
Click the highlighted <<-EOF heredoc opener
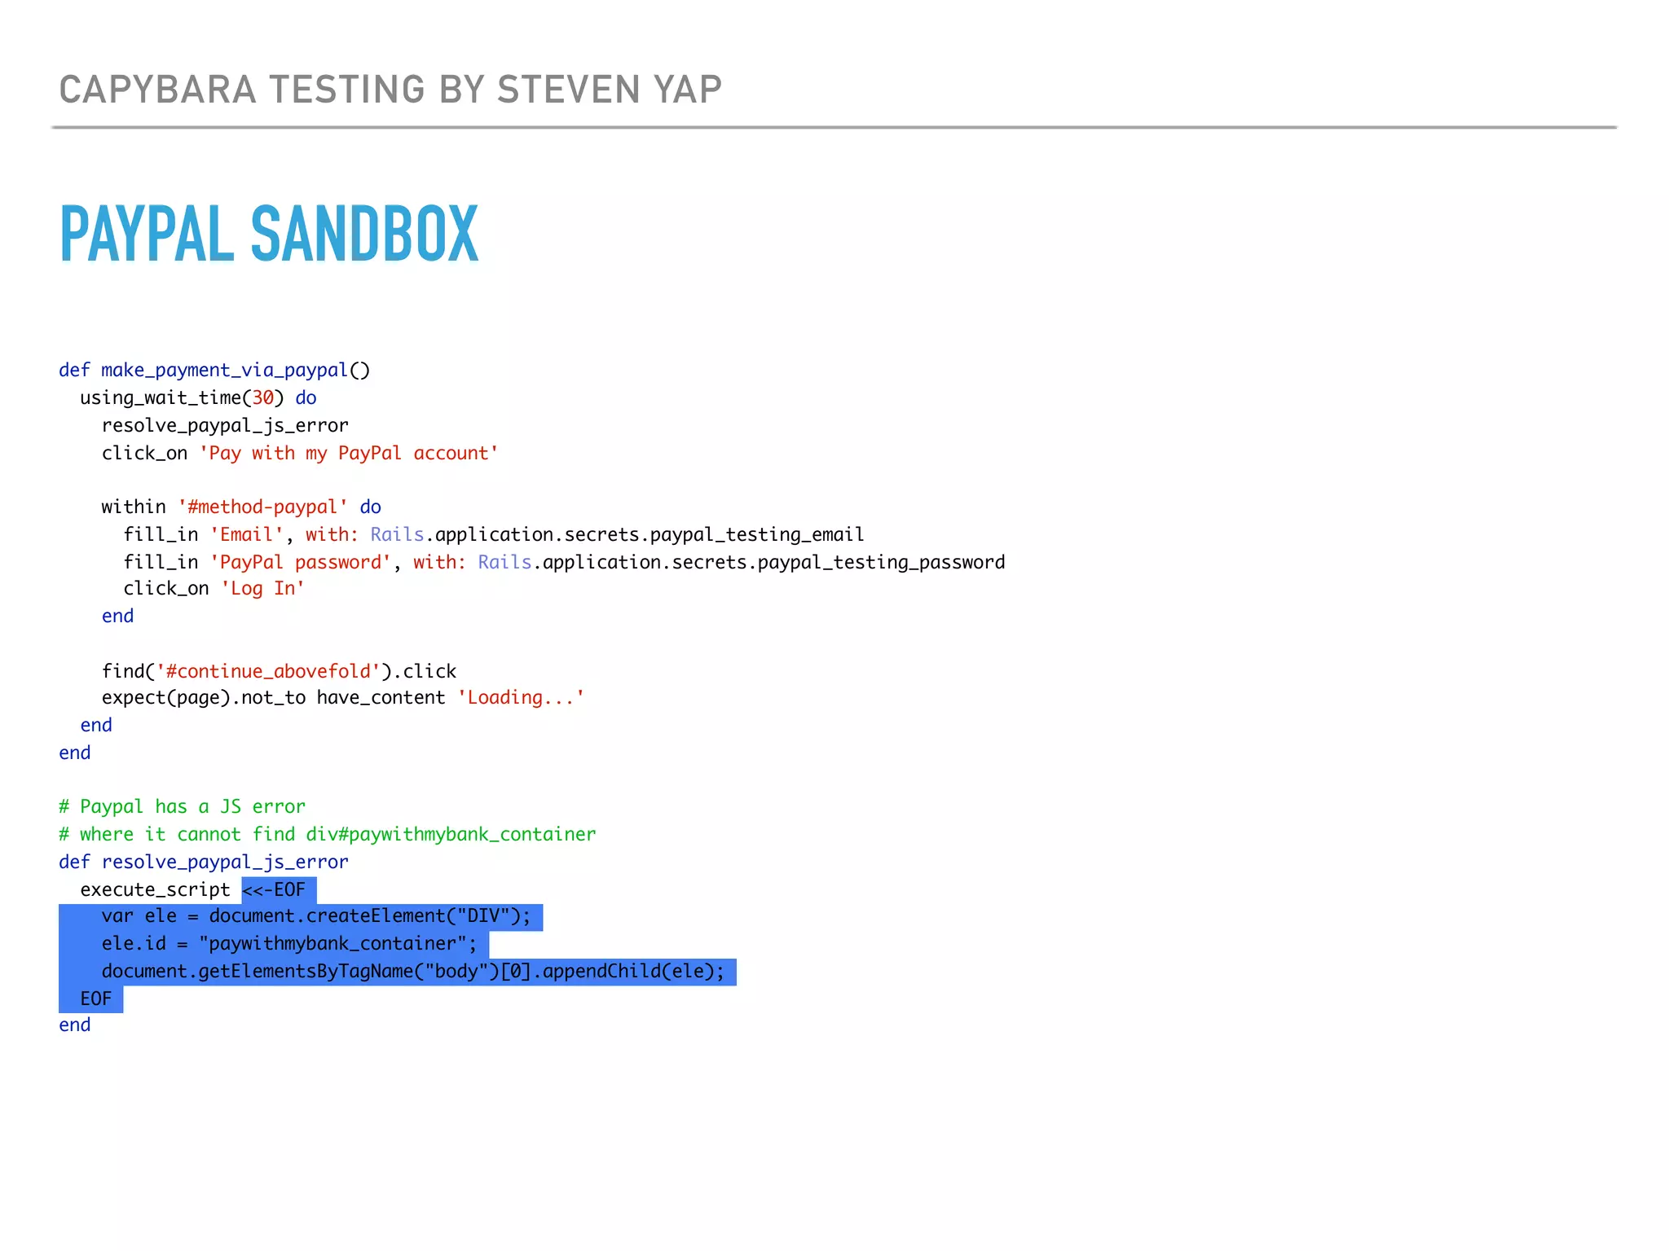[275, 890]
